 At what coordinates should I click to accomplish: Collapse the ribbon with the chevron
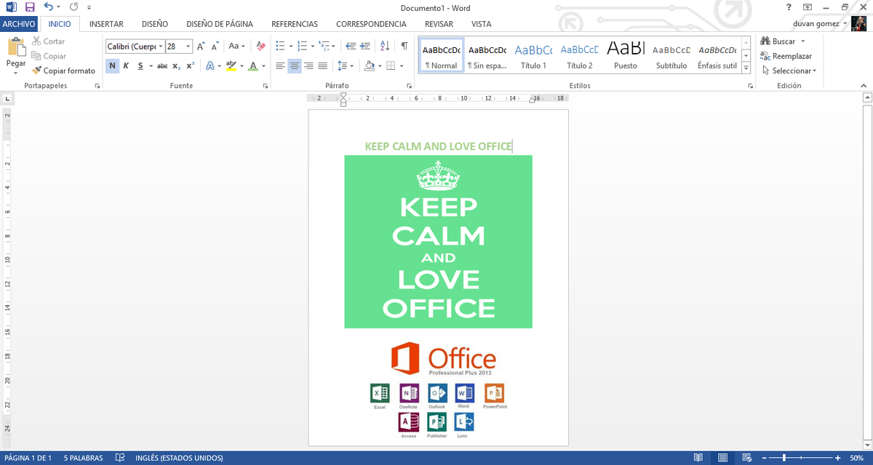[865, 86]
